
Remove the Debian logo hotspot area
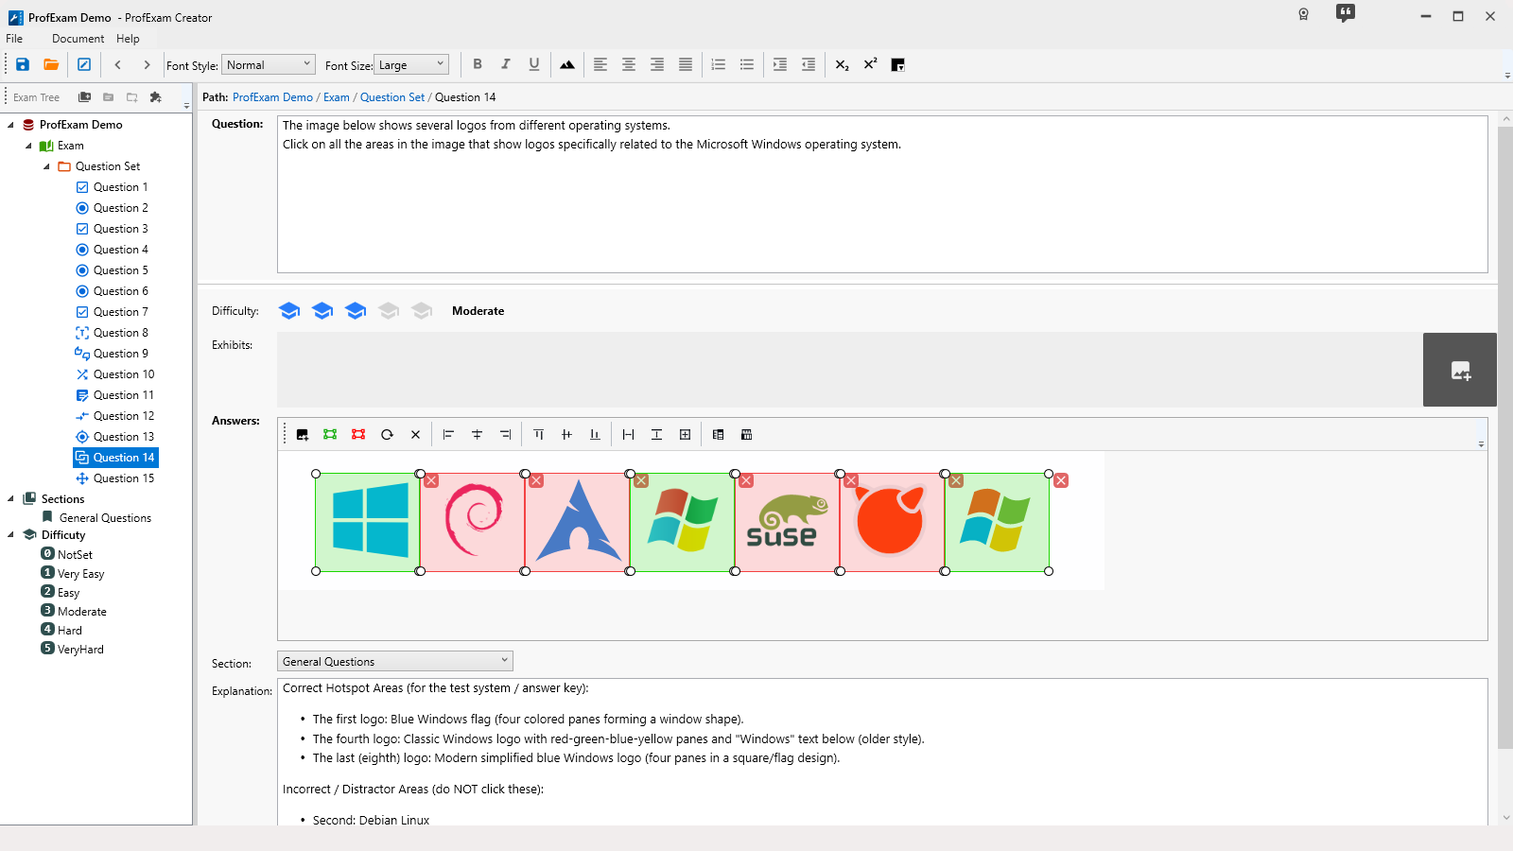[x=536, y=481]
